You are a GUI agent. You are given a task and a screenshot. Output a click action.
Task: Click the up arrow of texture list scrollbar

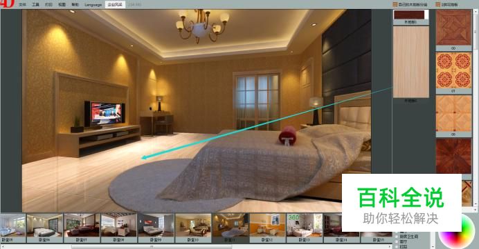click(x=476, y=11)
